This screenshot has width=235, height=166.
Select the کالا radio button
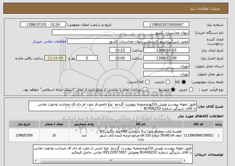click(184, 82)
